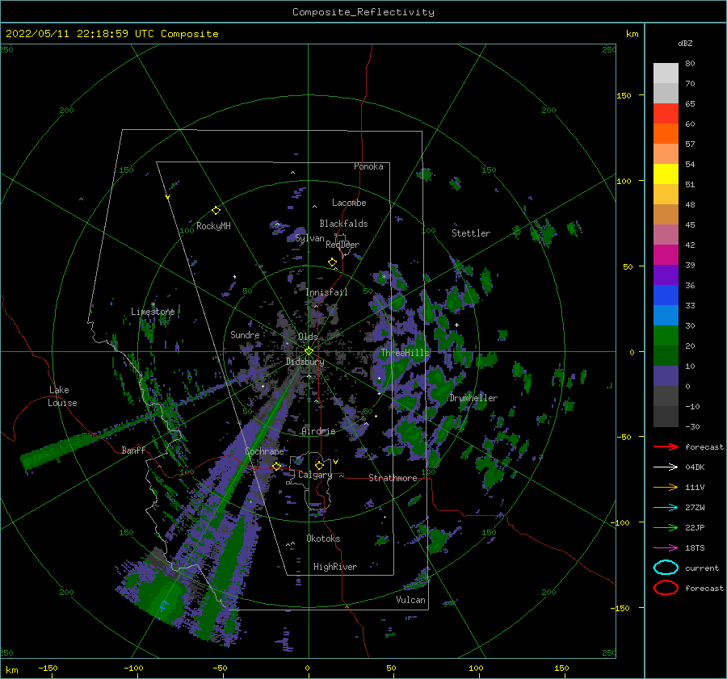The image size is (727, 679).
Task: Pick the magenta 39-42 dBZ swatch
Action: 666,255
